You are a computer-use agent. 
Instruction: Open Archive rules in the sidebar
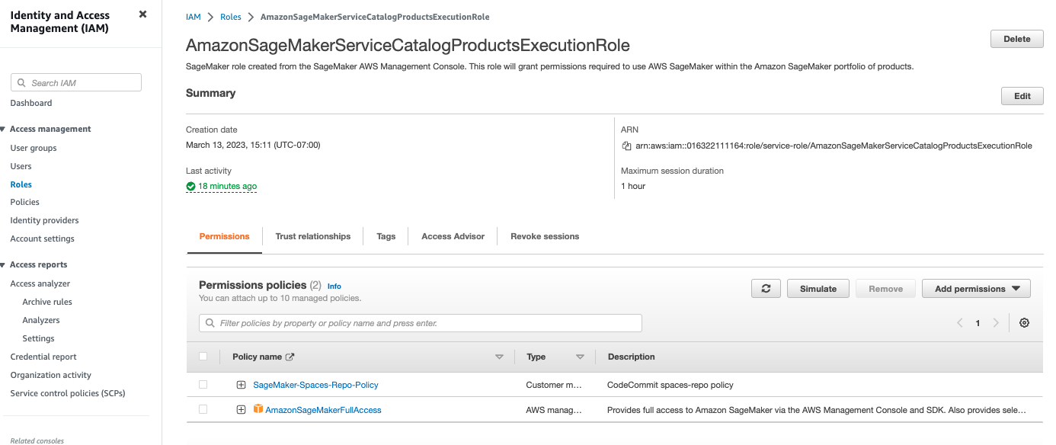(47, 302)
